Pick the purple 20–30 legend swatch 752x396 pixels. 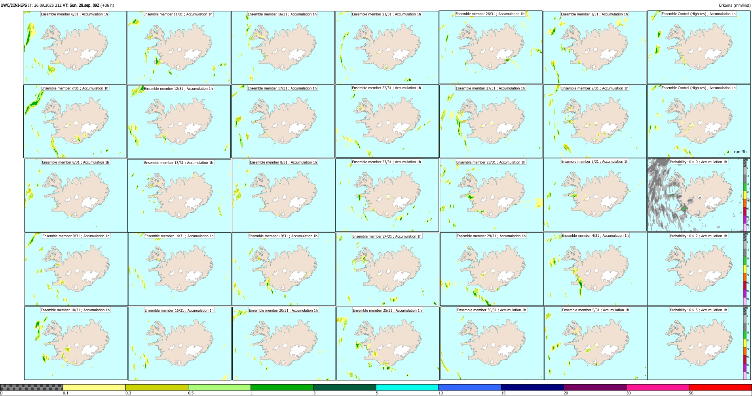[x=595, y=387]
